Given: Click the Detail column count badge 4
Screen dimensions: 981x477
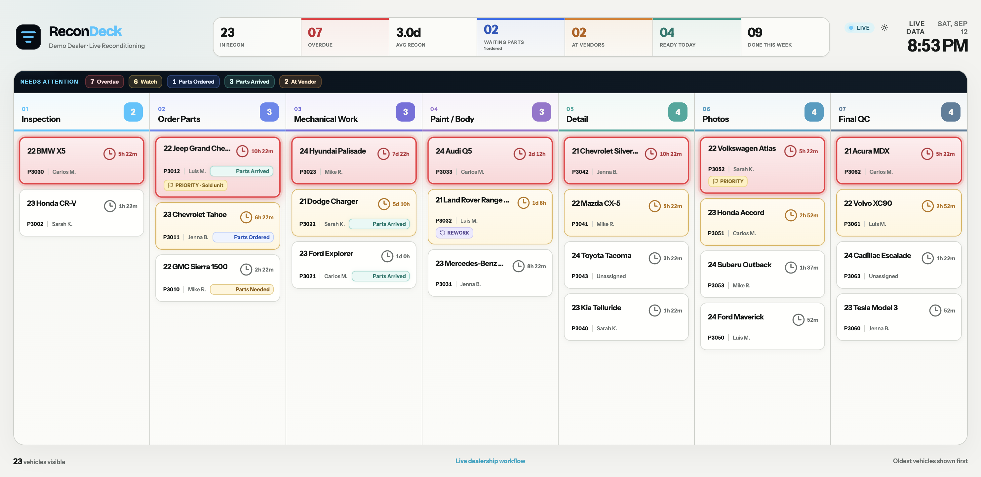Looking at the screenshot, I should pos(678,112).
